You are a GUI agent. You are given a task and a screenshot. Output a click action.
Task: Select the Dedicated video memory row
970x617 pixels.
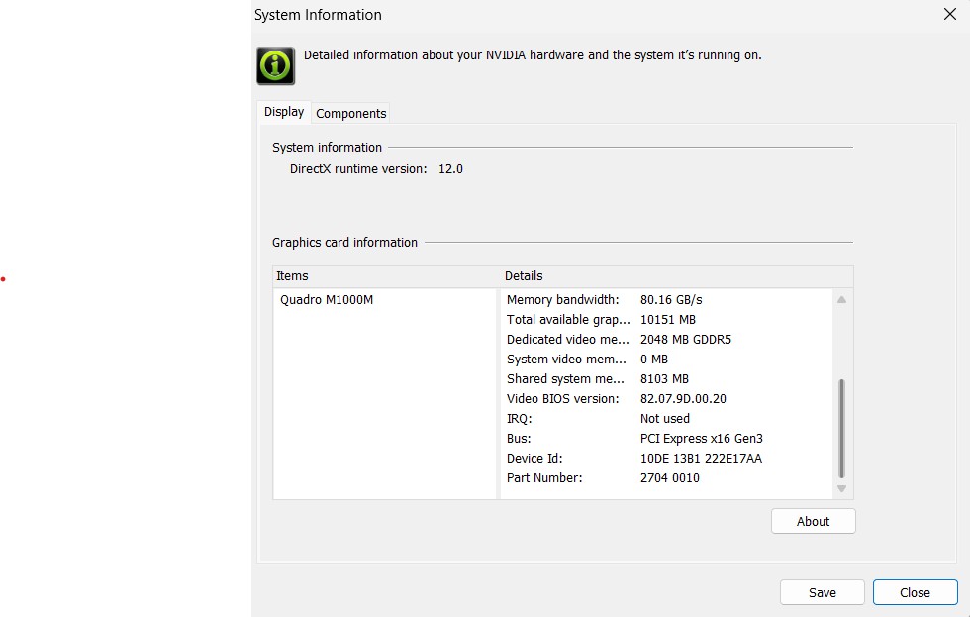(666, 339)
